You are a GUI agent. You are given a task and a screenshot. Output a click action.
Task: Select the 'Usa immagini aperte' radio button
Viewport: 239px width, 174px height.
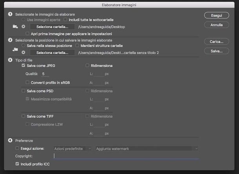(24, 20)
